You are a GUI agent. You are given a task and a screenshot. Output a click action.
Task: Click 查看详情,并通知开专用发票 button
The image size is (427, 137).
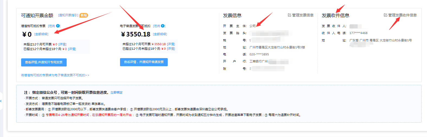click(44, 62)
